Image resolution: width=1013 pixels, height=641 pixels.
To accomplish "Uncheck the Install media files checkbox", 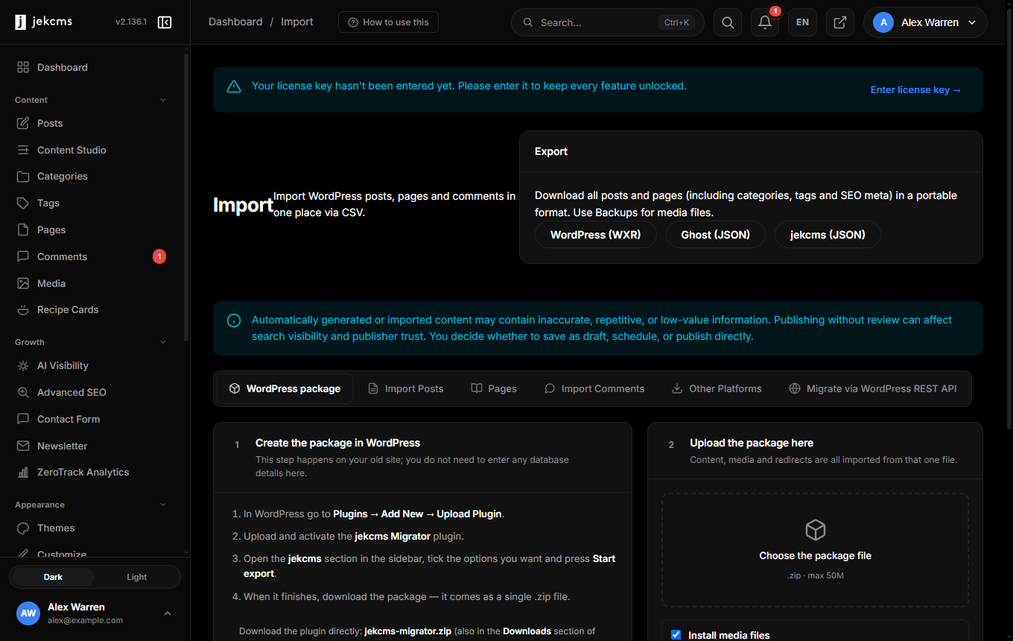I will point(676,635).
